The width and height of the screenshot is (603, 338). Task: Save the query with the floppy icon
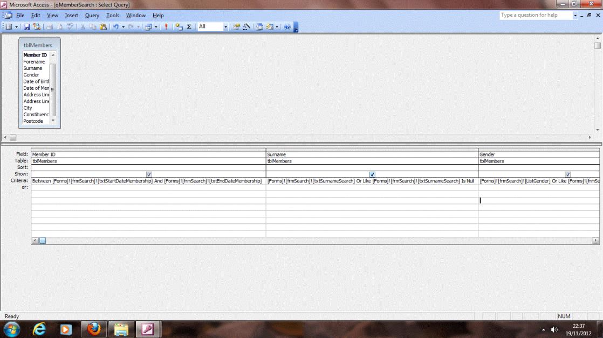pyautogui.click(x=26, y=27)
